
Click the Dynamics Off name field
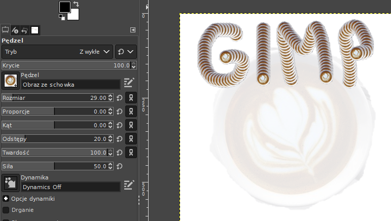click(71, 187)
